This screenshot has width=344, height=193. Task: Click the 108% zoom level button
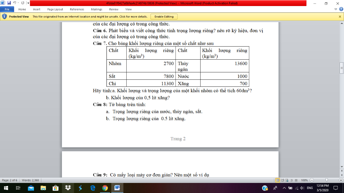click(304, 180)
